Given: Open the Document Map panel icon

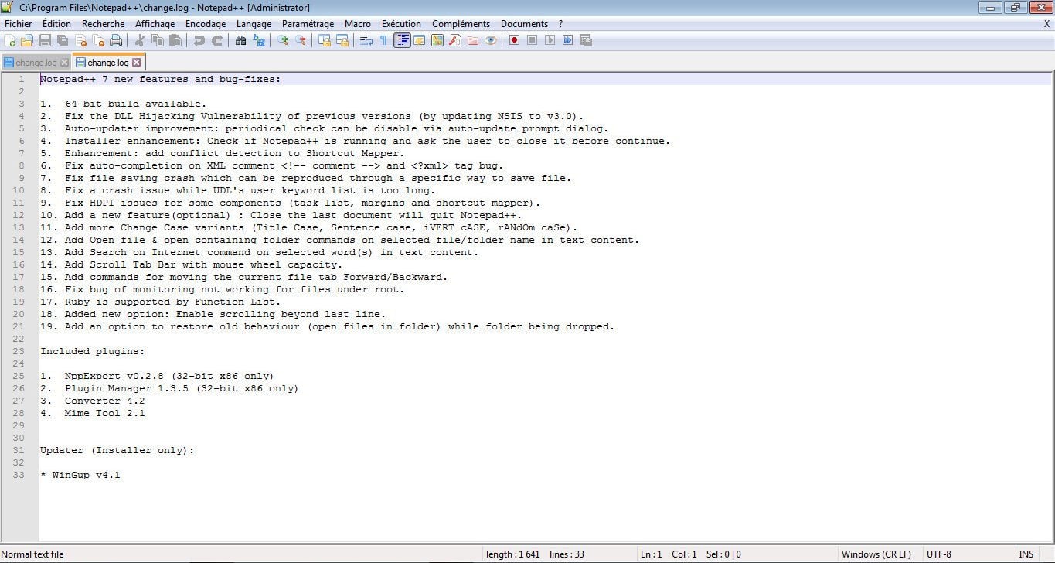Looking at the screenshot, I should click(437, 40).
